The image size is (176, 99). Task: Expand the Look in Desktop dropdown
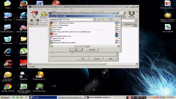(94, 20)
